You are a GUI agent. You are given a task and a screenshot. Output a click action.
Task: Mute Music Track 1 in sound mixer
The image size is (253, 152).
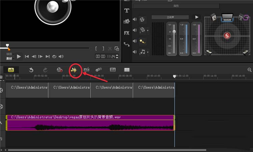click(x=135, y=52)
